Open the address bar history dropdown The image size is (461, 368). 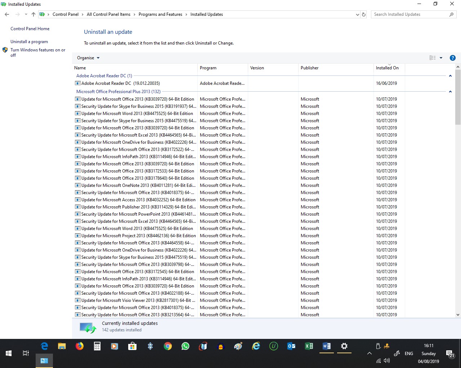357,14
